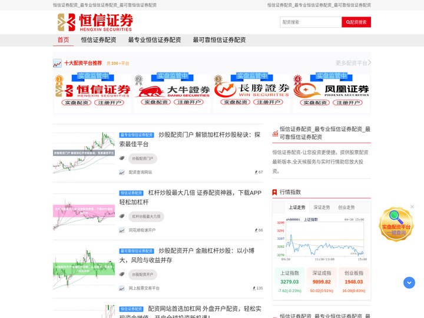Open the 首页 nav tab

click(x=63, y=40)
